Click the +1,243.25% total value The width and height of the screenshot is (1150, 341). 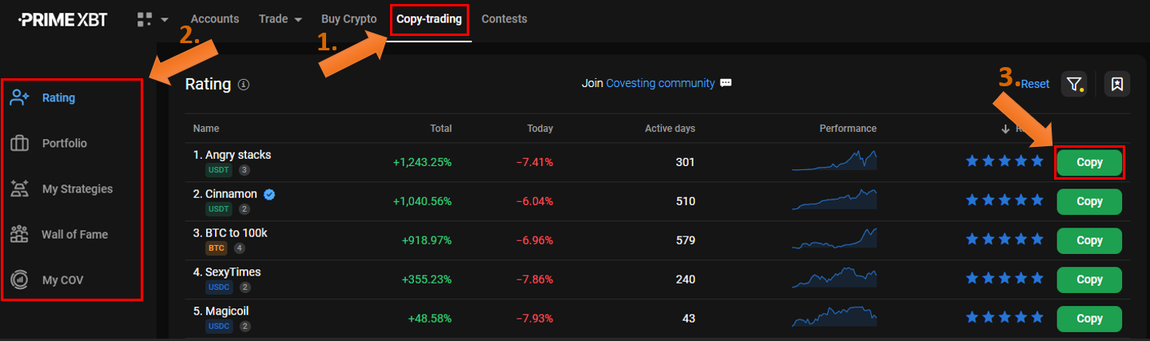pos(422,162)
